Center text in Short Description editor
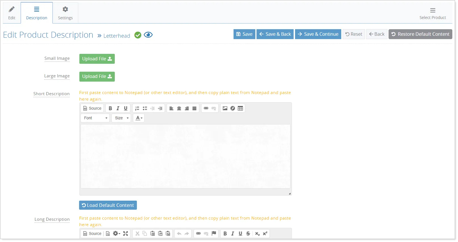 pyautogui.click(x=179, y=108)
